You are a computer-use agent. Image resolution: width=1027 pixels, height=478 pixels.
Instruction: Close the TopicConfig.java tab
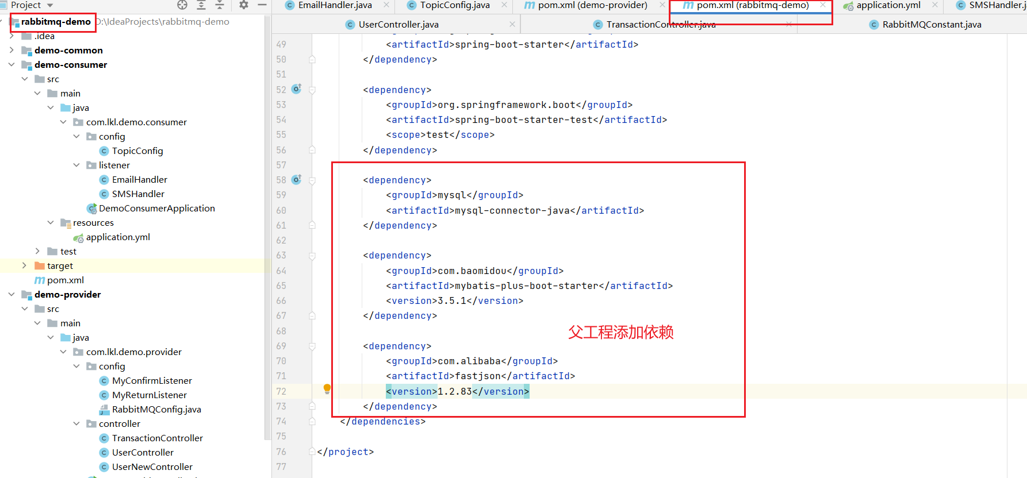[504, 5]
